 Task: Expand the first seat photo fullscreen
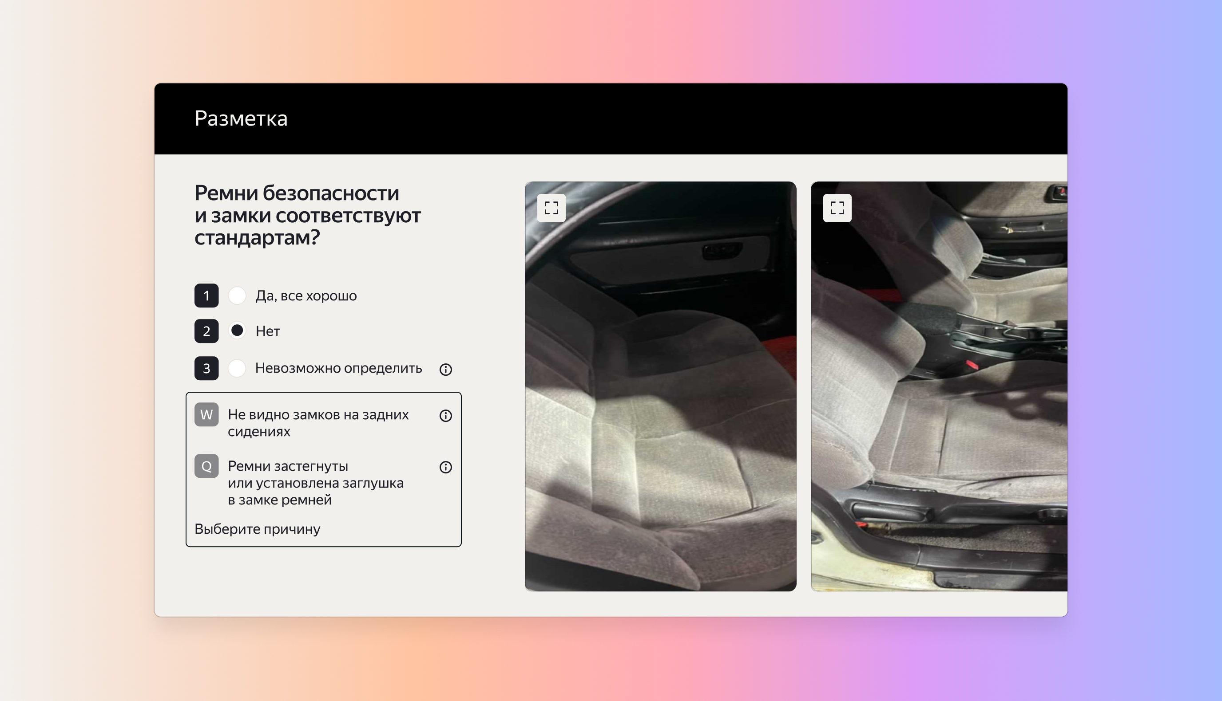551,208
